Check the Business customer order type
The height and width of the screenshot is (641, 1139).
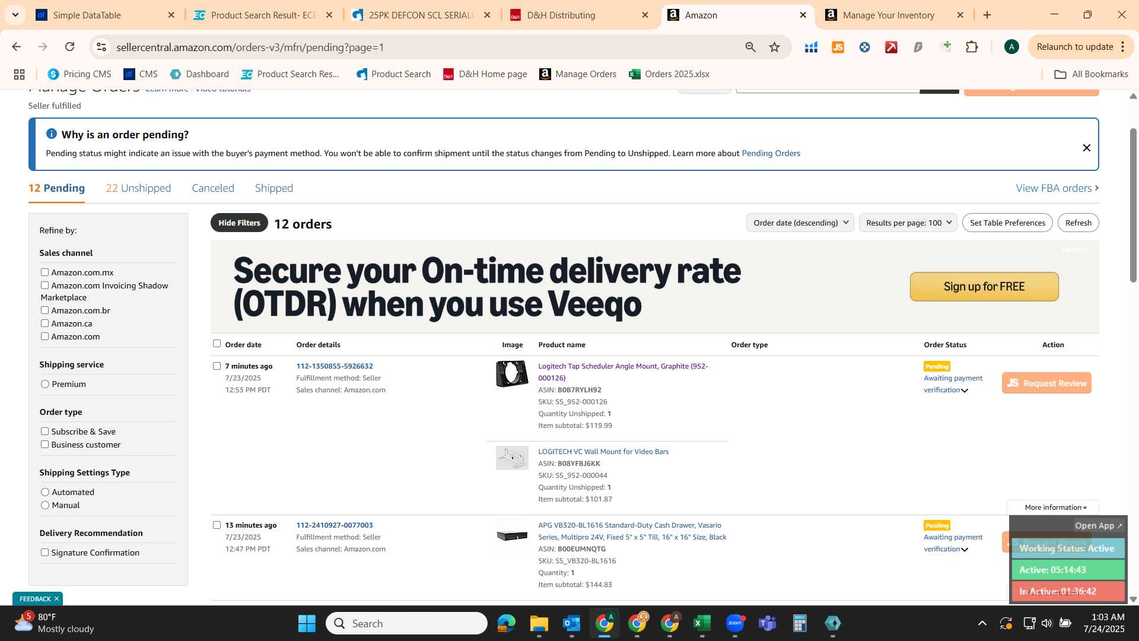click(44, 445)
